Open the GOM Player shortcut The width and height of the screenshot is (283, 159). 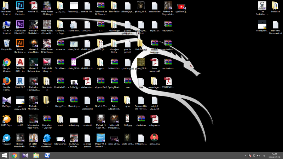click(x=6, y=119)
